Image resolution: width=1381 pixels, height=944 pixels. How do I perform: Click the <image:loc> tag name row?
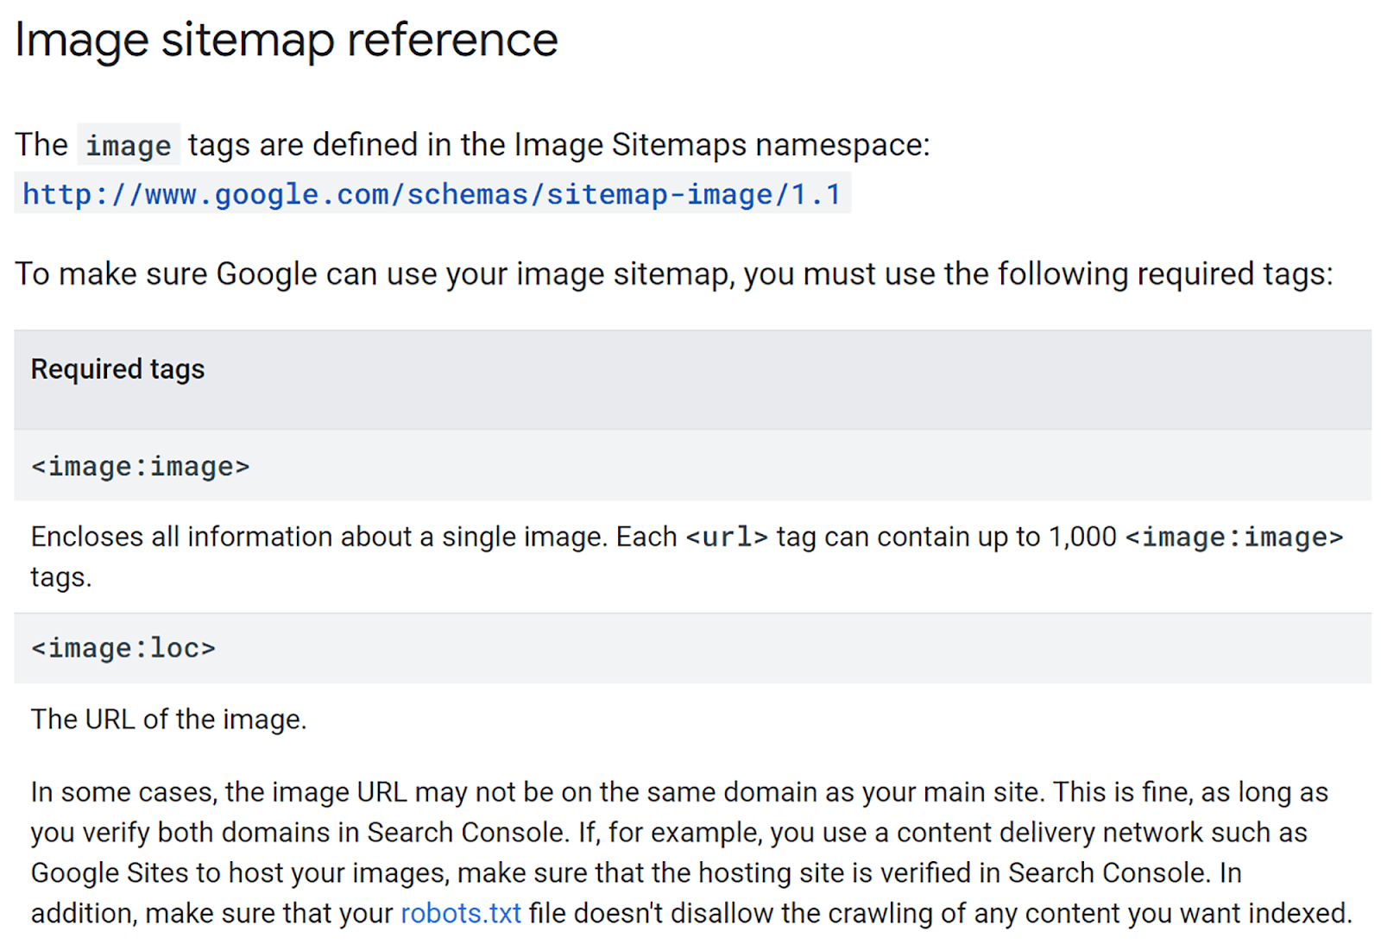123,648
